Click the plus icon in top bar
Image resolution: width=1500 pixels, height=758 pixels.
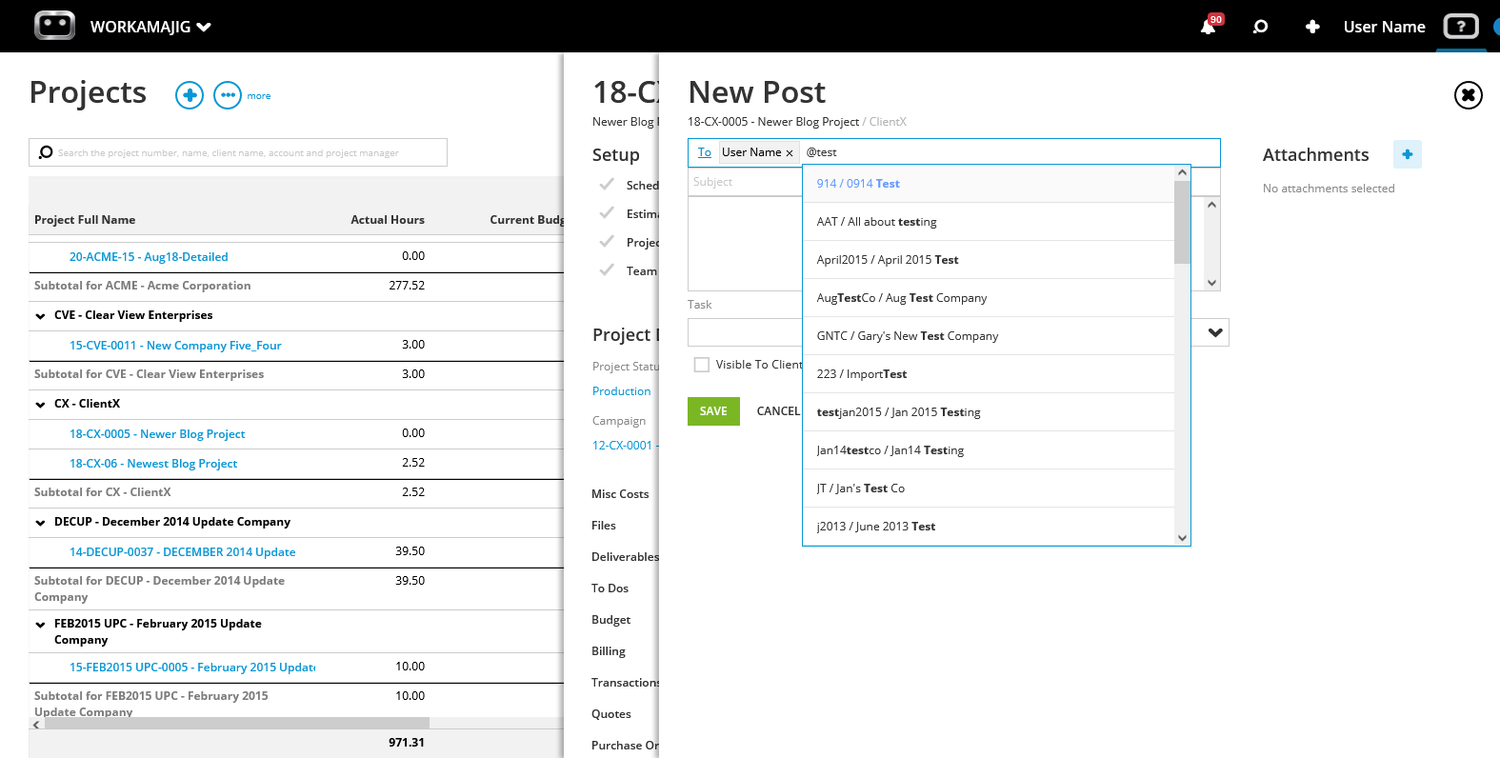1312,27
